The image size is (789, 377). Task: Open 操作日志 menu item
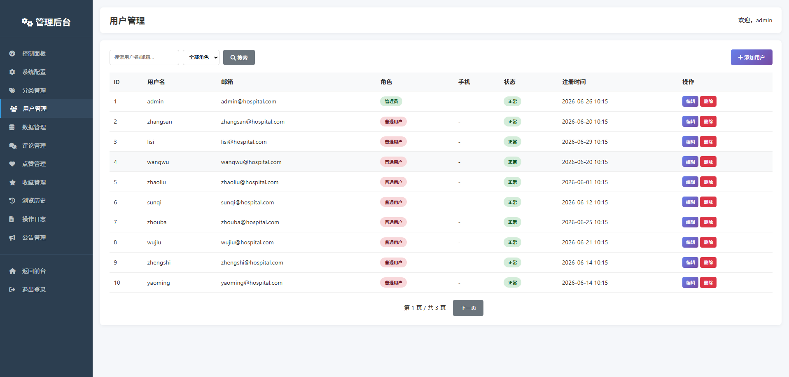click(46, 219)
